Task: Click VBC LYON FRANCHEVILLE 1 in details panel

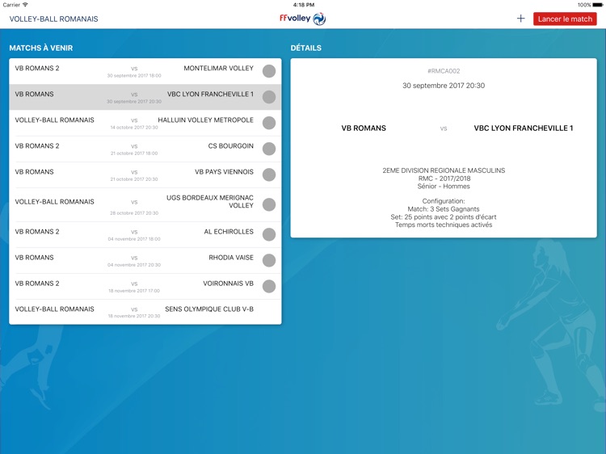Action: [524, 128]
